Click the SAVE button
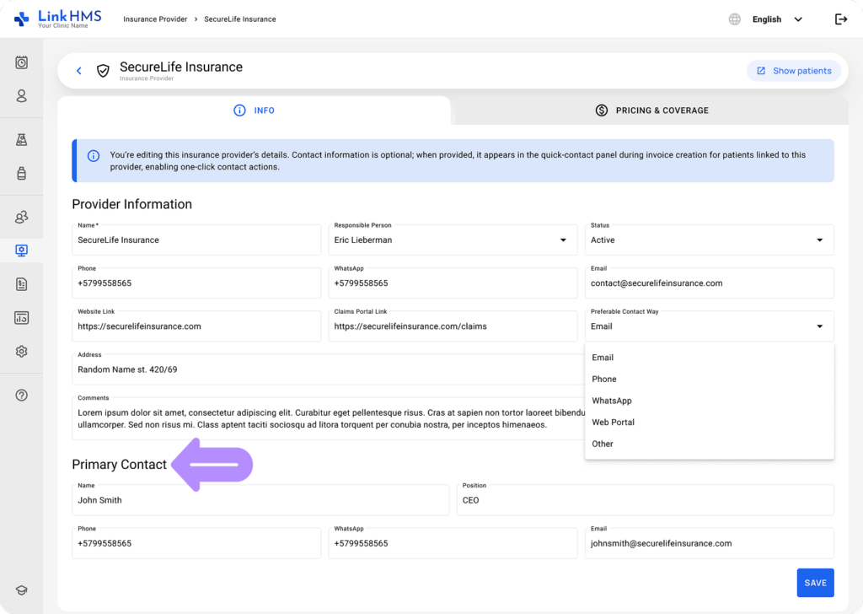The height and width of the screenshot is (614, 863). (815, 583)
